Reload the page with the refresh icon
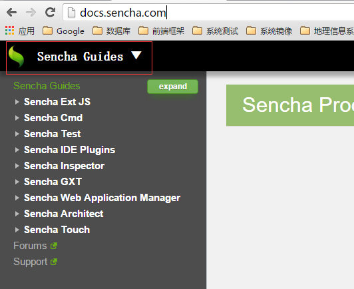Image resolution: width=354 pixels, height=289 pixels. click(50, 12)
